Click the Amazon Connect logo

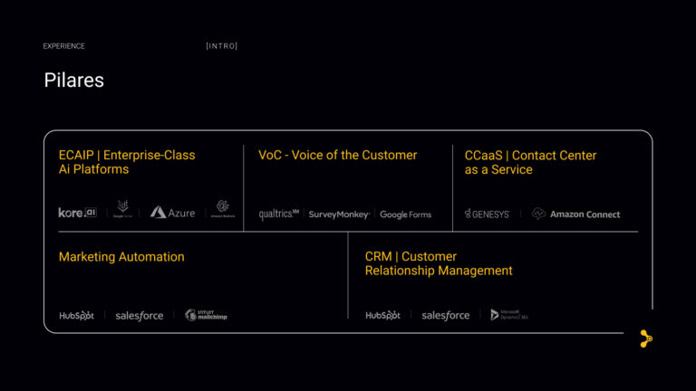(576, 215)
